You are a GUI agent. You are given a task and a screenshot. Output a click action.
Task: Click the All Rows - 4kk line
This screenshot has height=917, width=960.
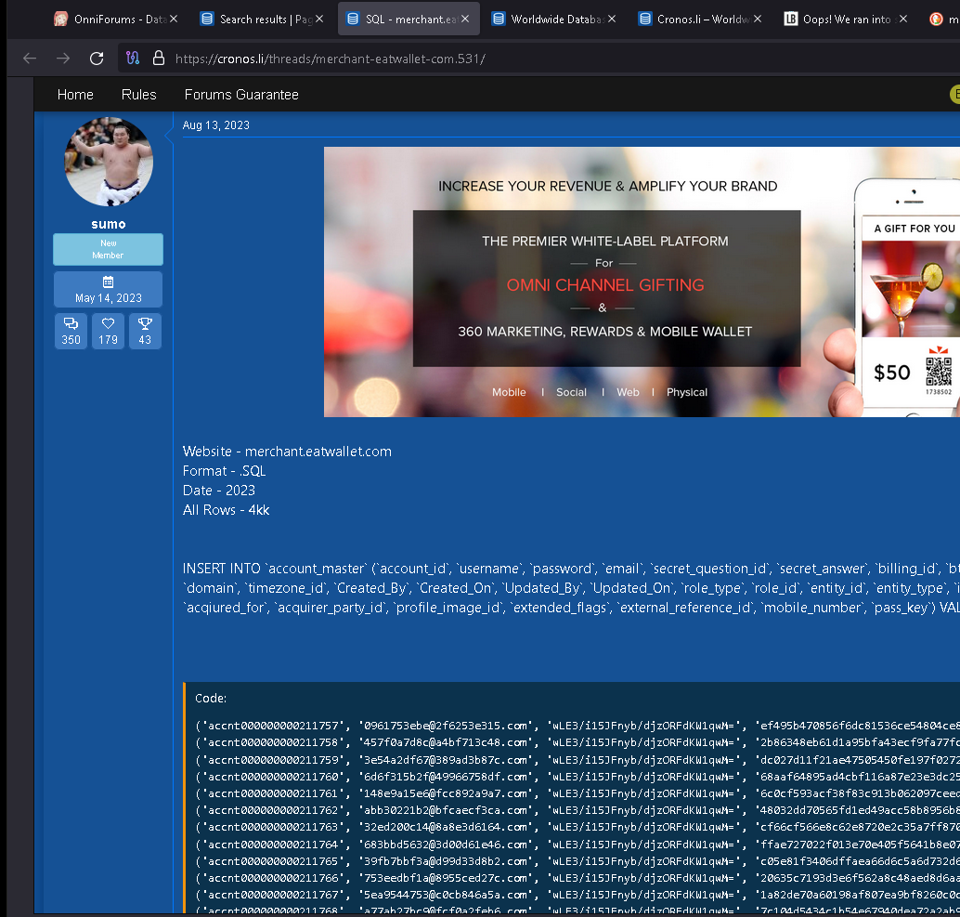coord(226,510)
